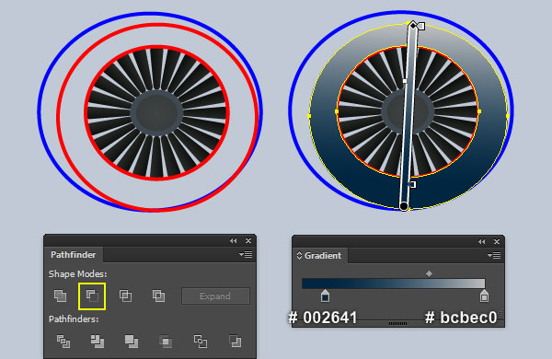This screenshot has width=552, height=359.
Task: Apply the Outline pathfinder
Action: tap(200, 342)
